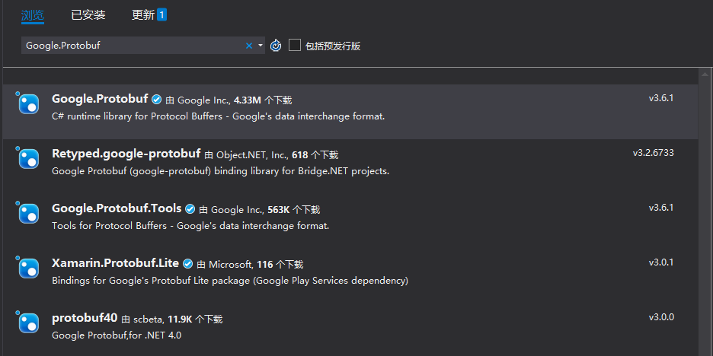Screen dimensions: 713x356
Task: Click the 618 downloads count
Action: click(x=300, y=155)
